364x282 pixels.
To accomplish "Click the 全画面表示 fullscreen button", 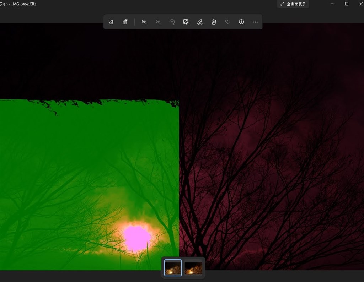I will coord(293,4).
